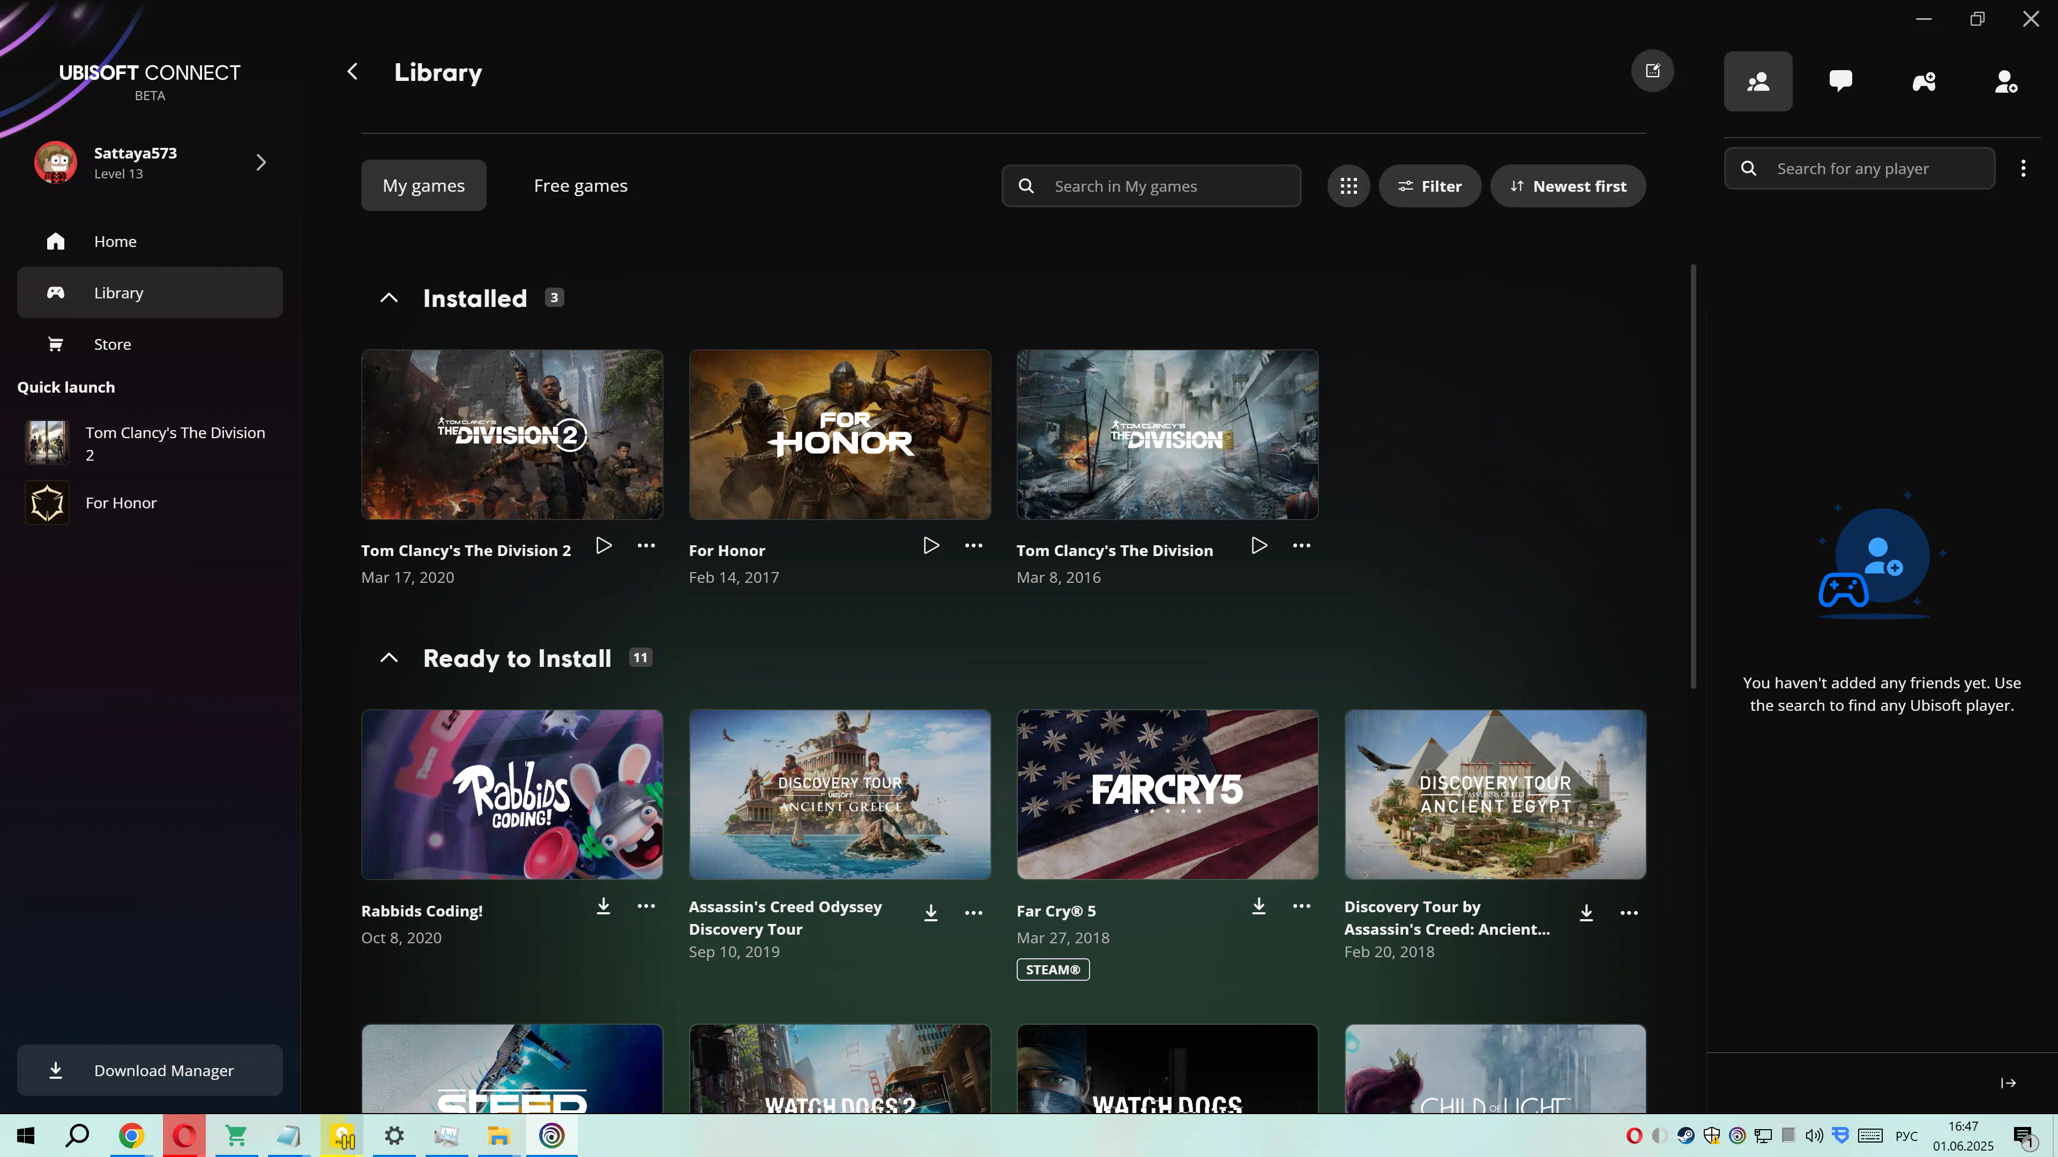Open Home in the sidebar
2058x1157 pixels.
click(x=150, y=241)
